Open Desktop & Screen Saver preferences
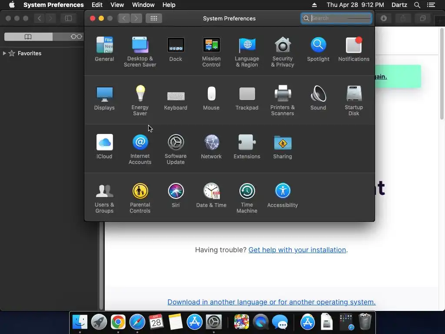The height and width of the screenshot is (334, 445). (x=140, y=52)
